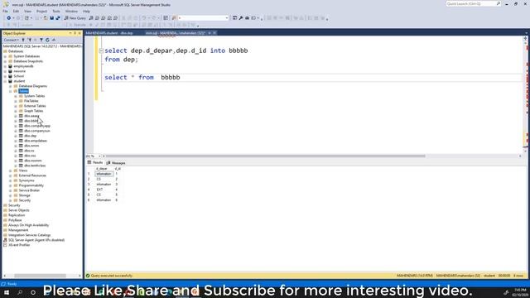Select Always On High Availability folder
Viewport: 530px width, 298px height.
(28, 225)
